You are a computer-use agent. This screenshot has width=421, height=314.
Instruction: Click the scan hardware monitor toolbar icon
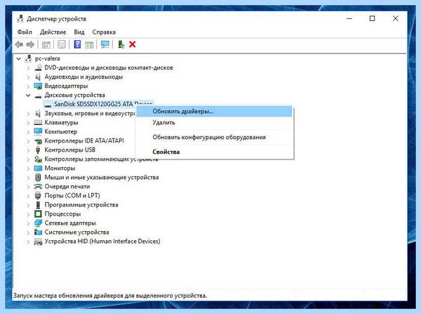point(105,44)
